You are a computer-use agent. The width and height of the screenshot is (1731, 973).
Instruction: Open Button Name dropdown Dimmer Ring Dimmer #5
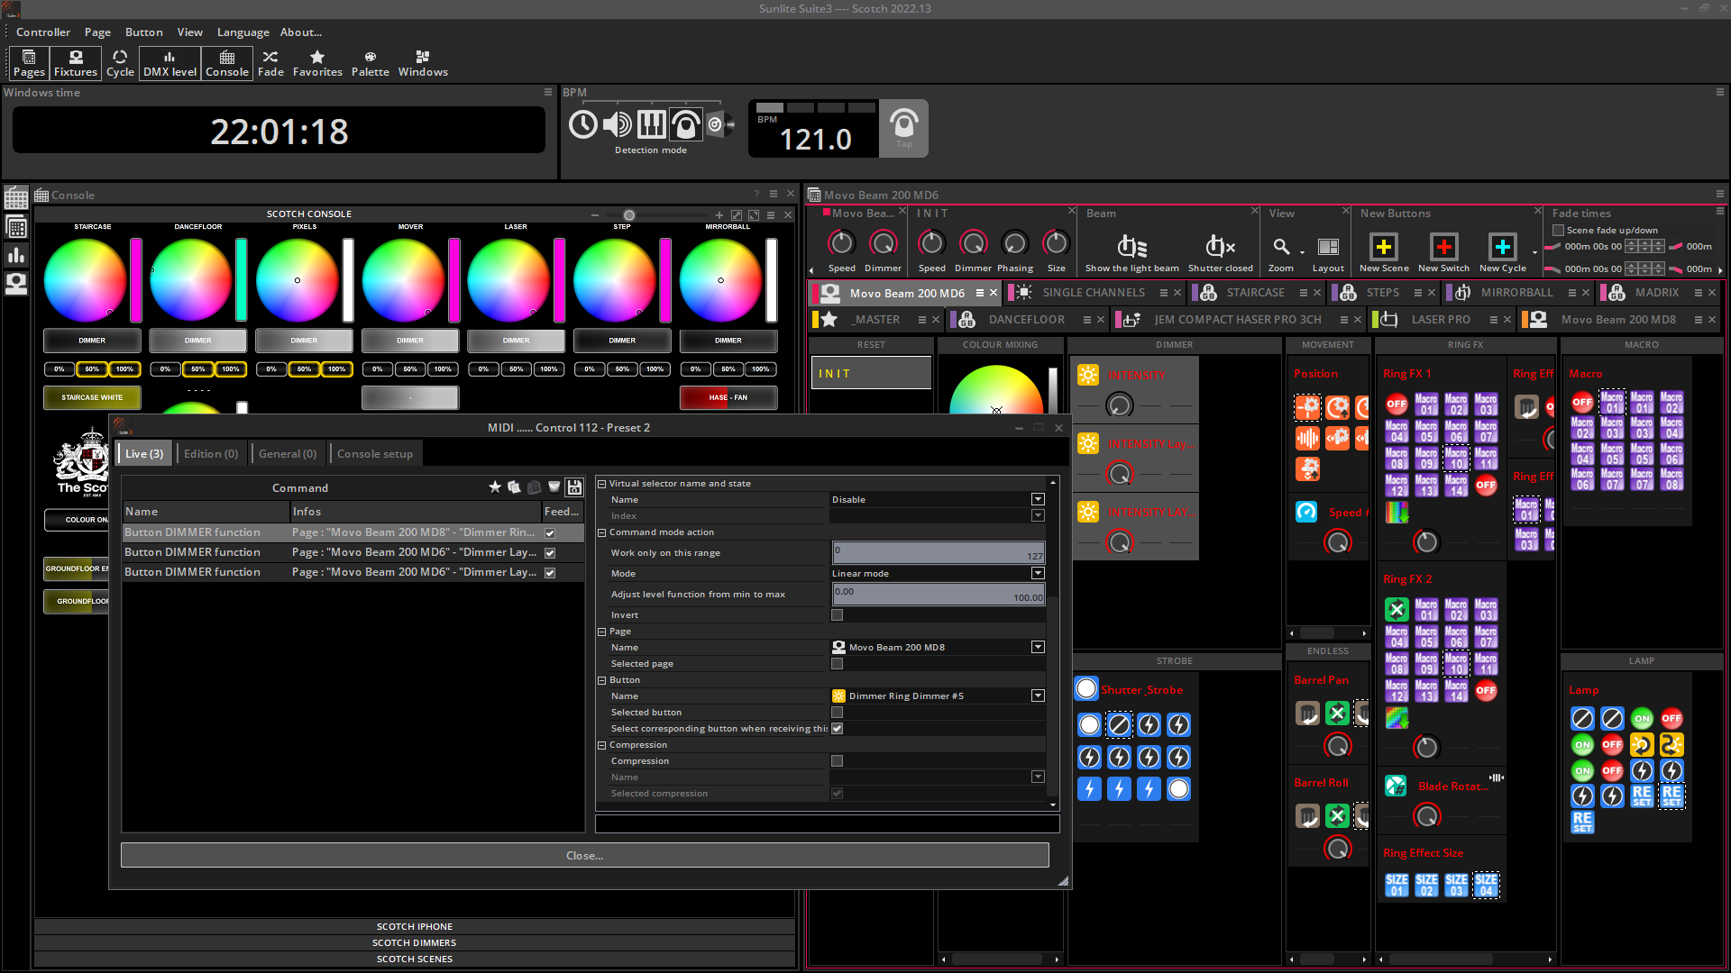[x=1038, y=696]
